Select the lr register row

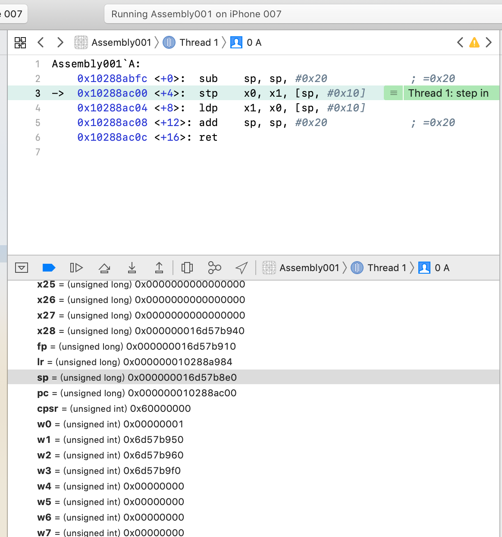click(x=254, y=362)
